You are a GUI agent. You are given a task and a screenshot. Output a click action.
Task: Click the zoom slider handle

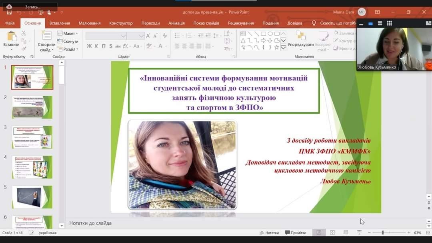382,233
